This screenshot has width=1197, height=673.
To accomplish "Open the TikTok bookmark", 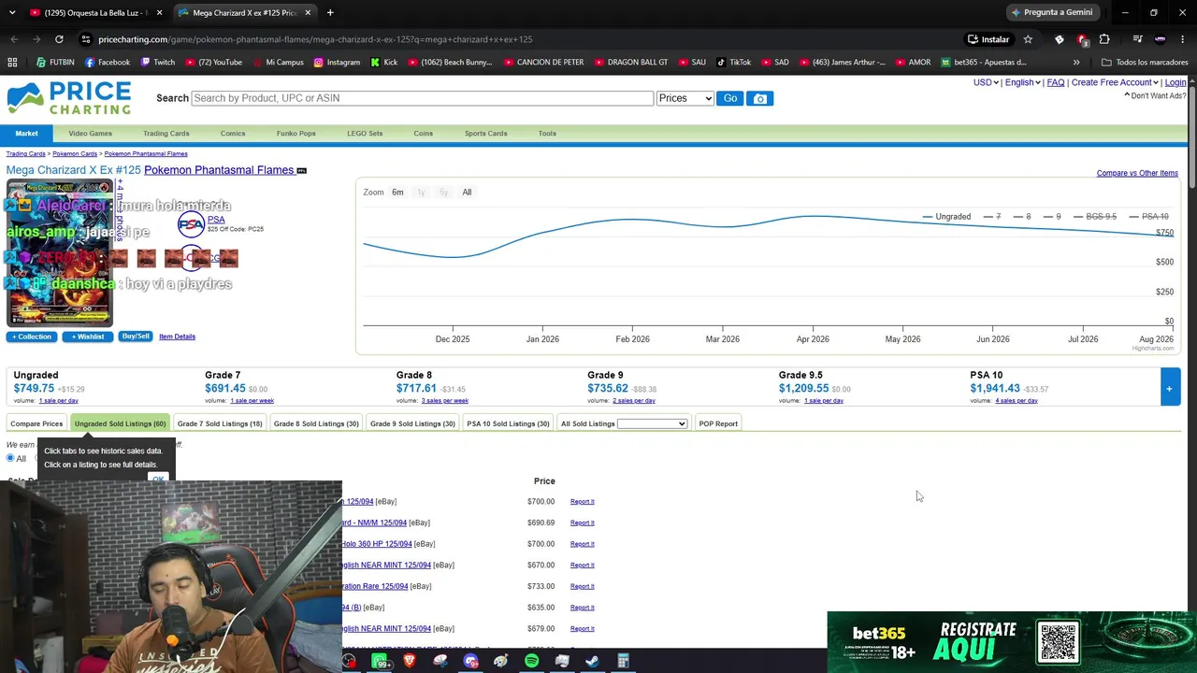I will 733,63.
